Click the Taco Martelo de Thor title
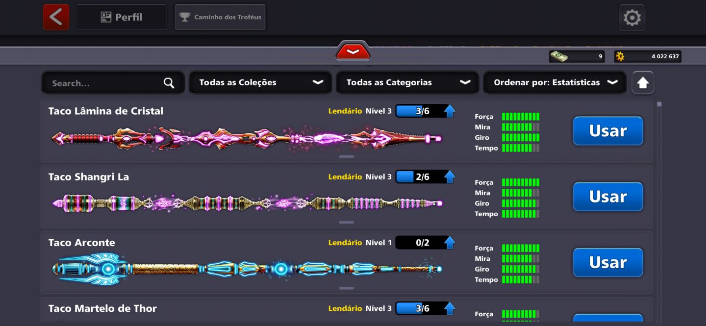The width and height of the screenshot is (706, 326). [102, 308]
